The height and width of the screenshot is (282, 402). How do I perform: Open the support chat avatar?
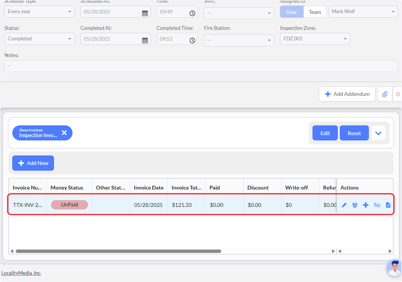click(395, 268)
